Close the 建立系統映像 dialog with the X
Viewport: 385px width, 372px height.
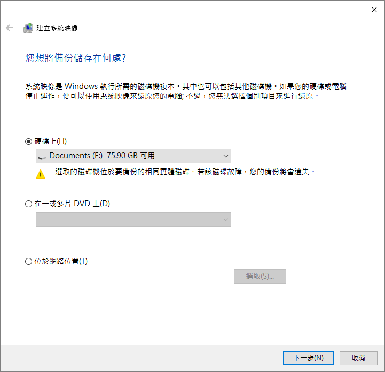(x=374, y=10)
